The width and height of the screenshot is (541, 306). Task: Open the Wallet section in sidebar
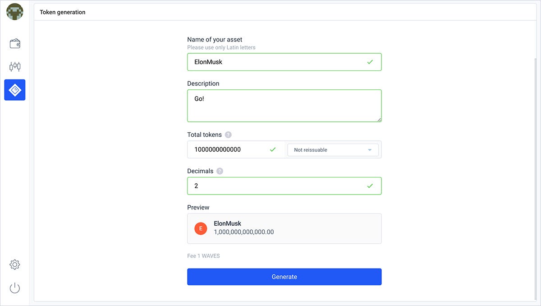click(x=15, y=44)
